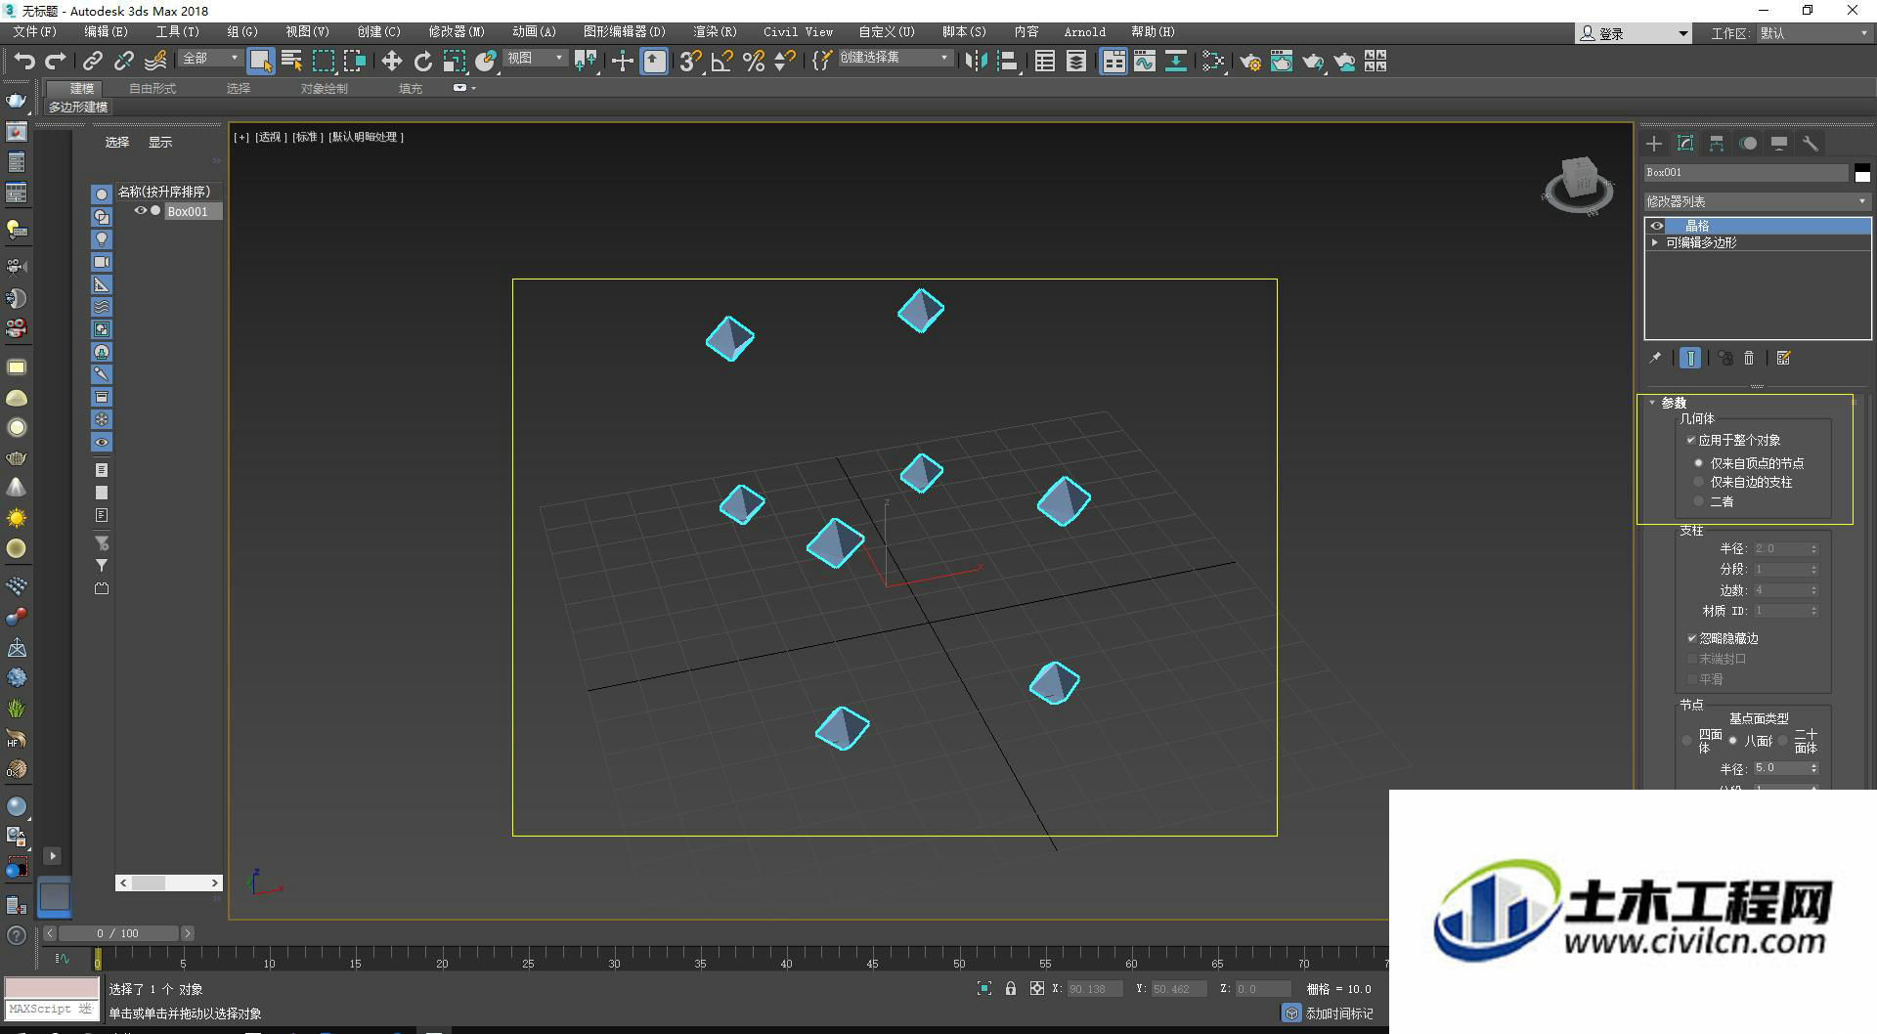The width and height of the screenshot is (1877, 1034).
Task: Click the Mirror tool icon
Action: pyautogui.click(x=976, y=61)
